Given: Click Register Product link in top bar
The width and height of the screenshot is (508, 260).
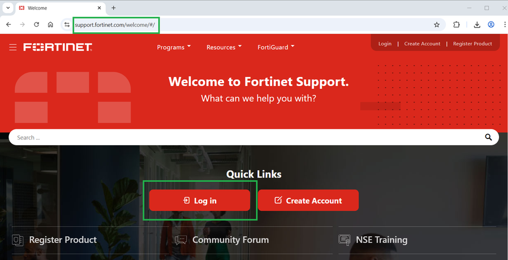Looking at the screenshot, I should pos(472,44).
